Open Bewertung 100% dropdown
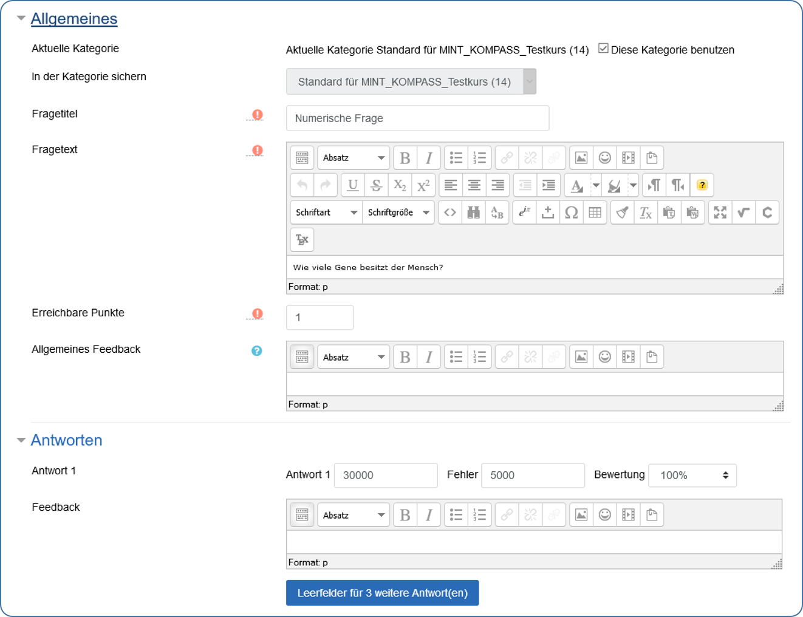 [x=692, y=476]
